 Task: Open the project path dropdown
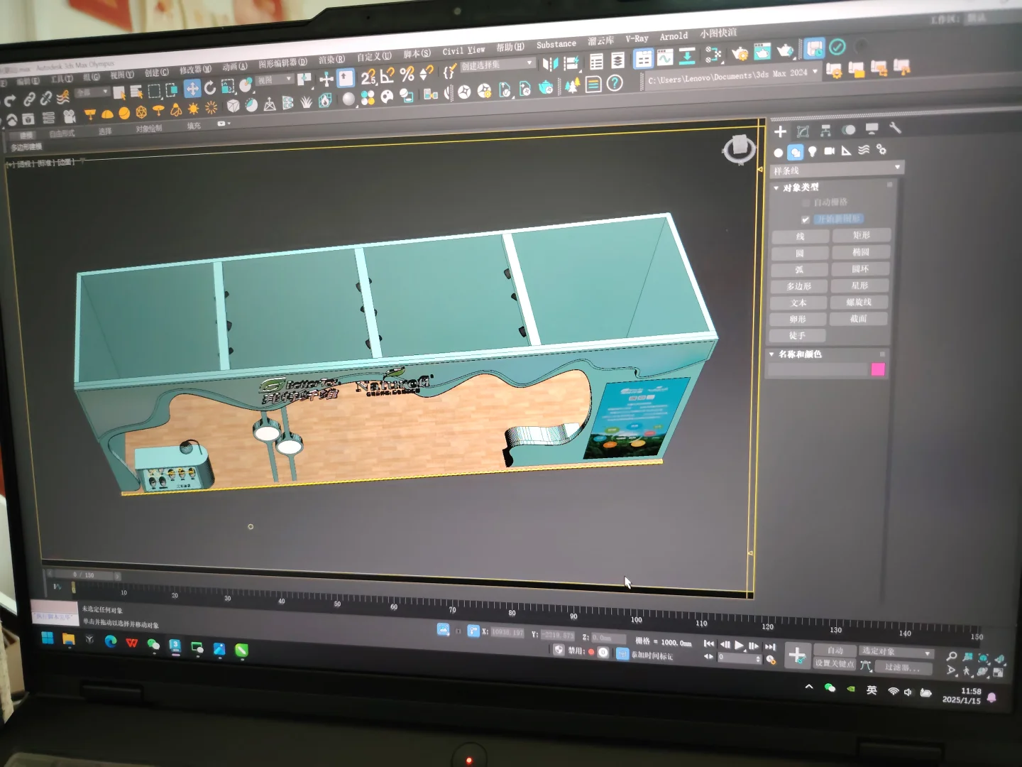[x=732, y=75]
